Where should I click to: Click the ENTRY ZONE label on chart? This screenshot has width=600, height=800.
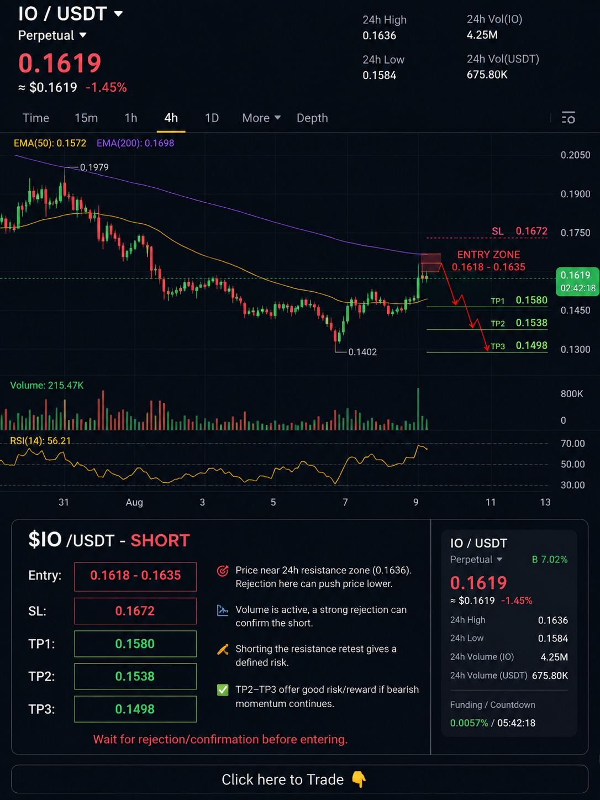coord(489,255)
